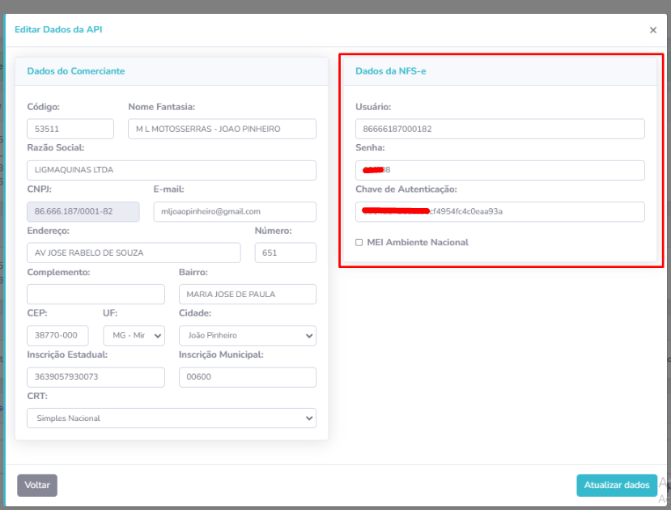Click the CEP postal code field
The image size is (671, 510).
pyautogui.click(x=57, y=335)
